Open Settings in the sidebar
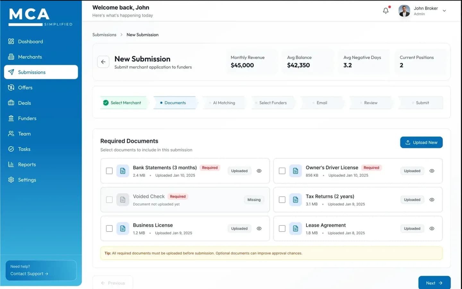Viewport: 462px width, 289px height. click(x=41, y=180)
